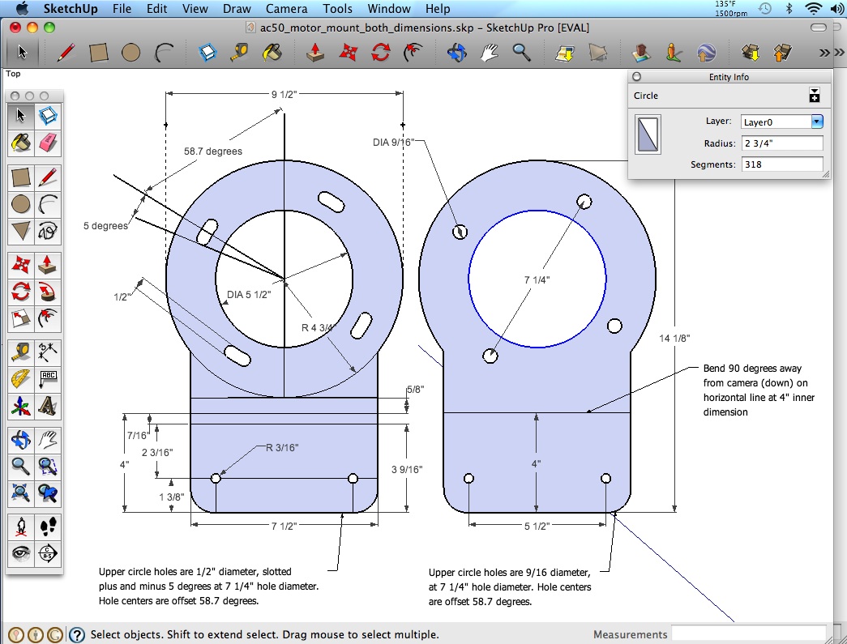Click the Wi-Fi icon in menu bar

[x=813, y=9]
